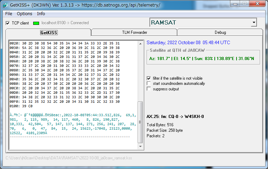The height and width of the screenshot is (169, 268).
Task: Click hex row 00B0 in the output
Action: [x=65, y=84]
